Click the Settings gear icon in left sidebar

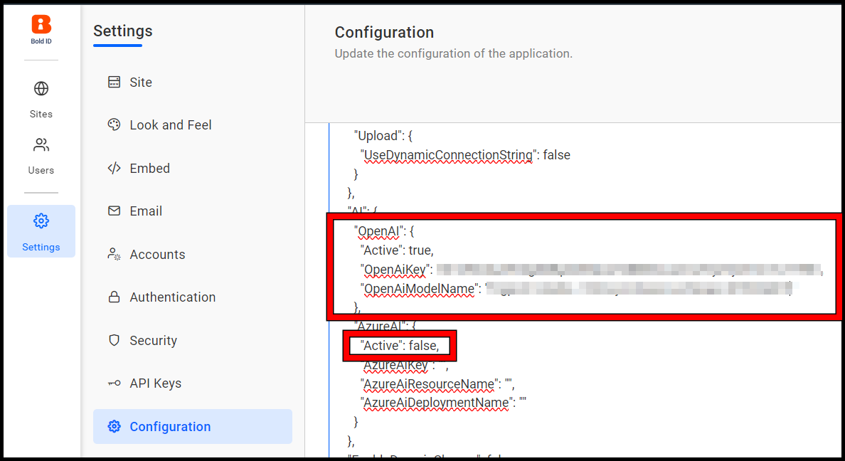pos(41,221)
